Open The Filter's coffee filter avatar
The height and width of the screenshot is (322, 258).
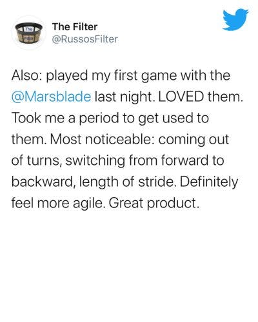pyautogui.click(x=29, y=33)
